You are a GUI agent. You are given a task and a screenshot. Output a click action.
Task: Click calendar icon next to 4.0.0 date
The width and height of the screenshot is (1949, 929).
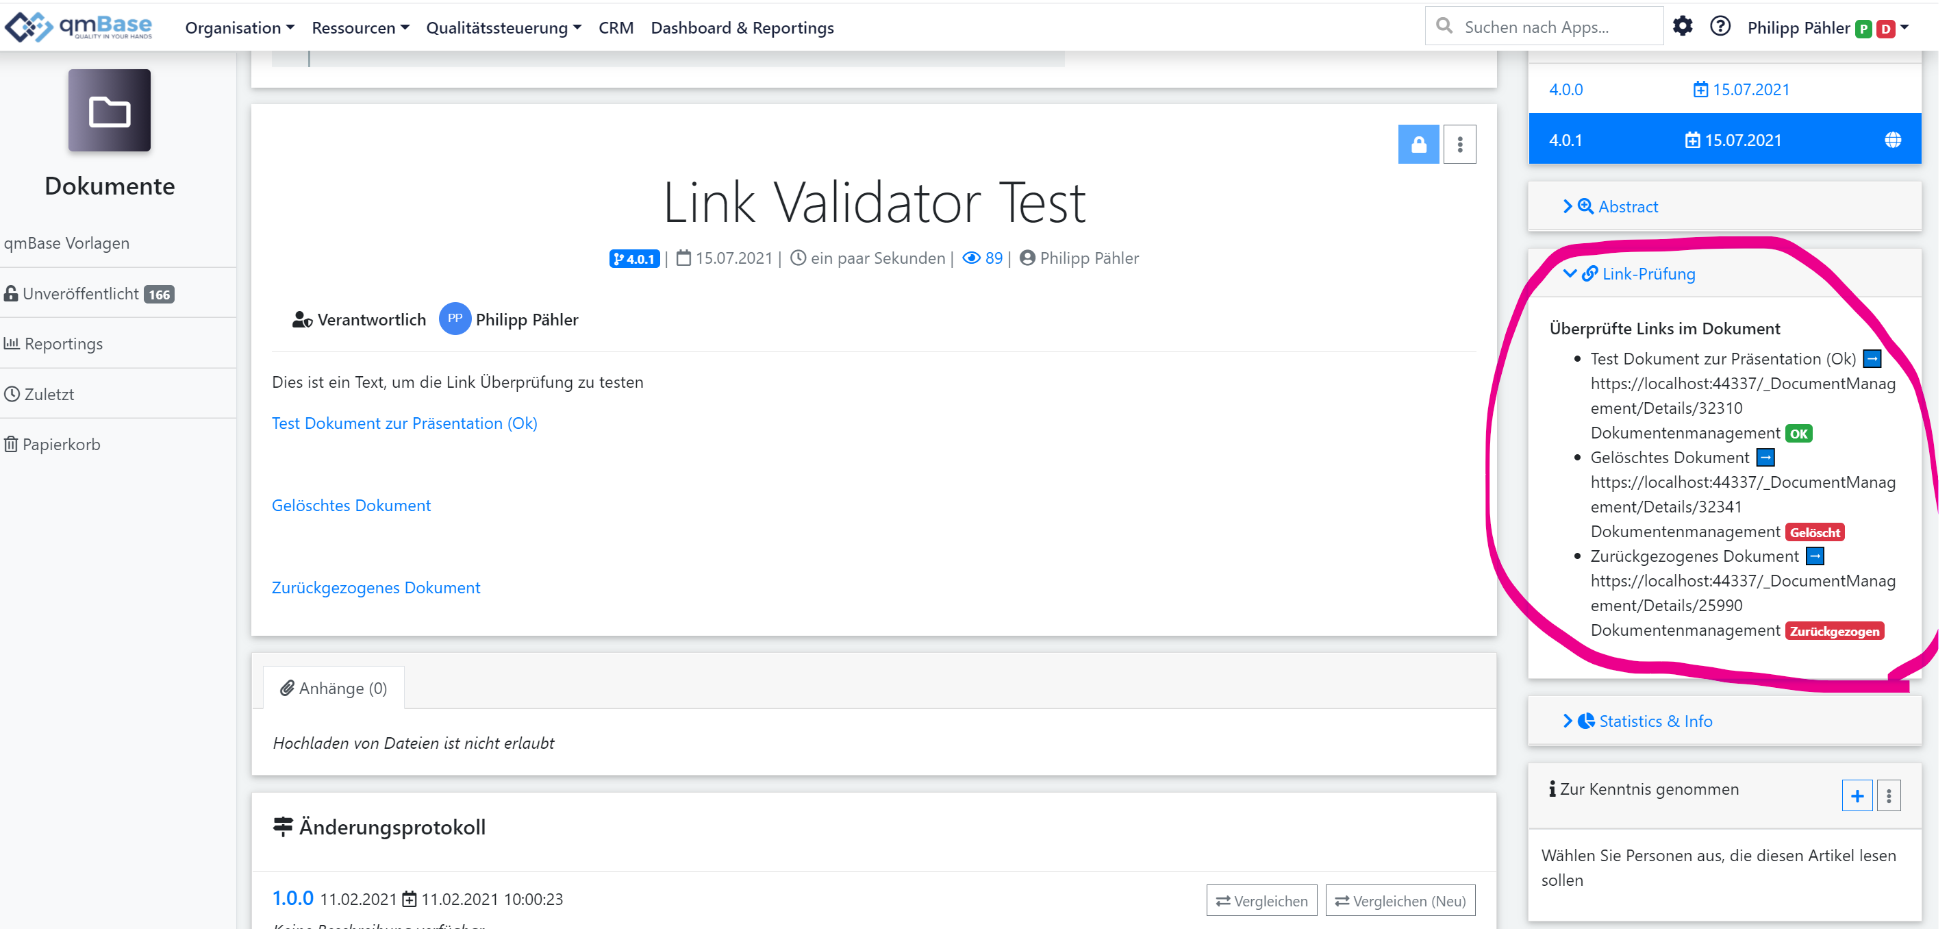coord(1700,89)
